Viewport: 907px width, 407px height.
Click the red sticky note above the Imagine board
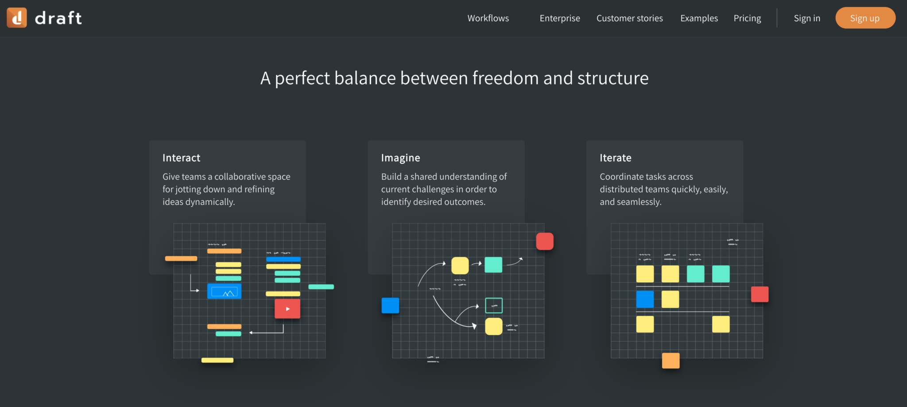[545, 241]
